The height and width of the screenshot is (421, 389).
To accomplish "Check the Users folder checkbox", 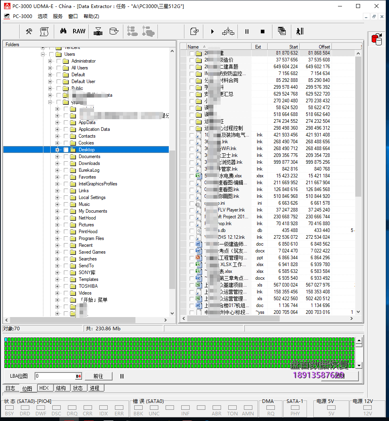I will (x=51, y=54).
